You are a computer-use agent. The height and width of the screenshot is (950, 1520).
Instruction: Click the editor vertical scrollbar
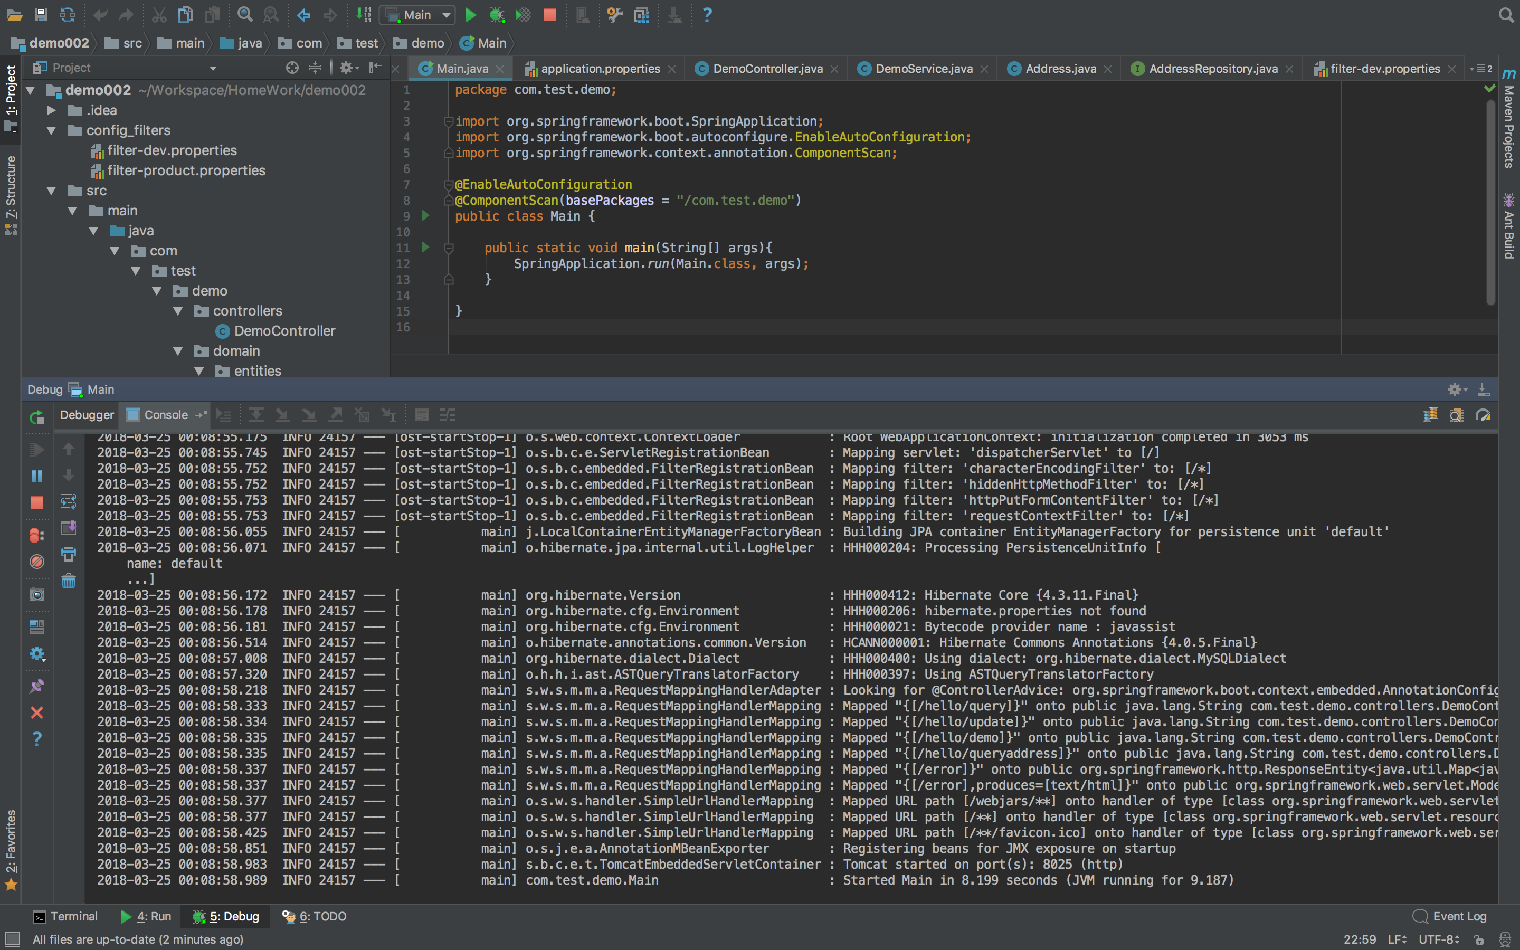[x=1490, y=201]
